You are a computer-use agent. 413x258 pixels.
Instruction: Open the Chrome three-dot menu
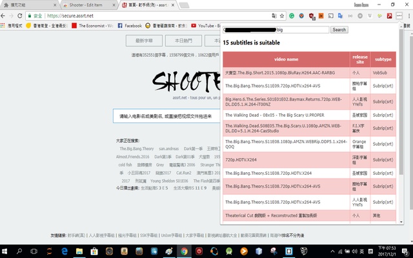(408, 16)
